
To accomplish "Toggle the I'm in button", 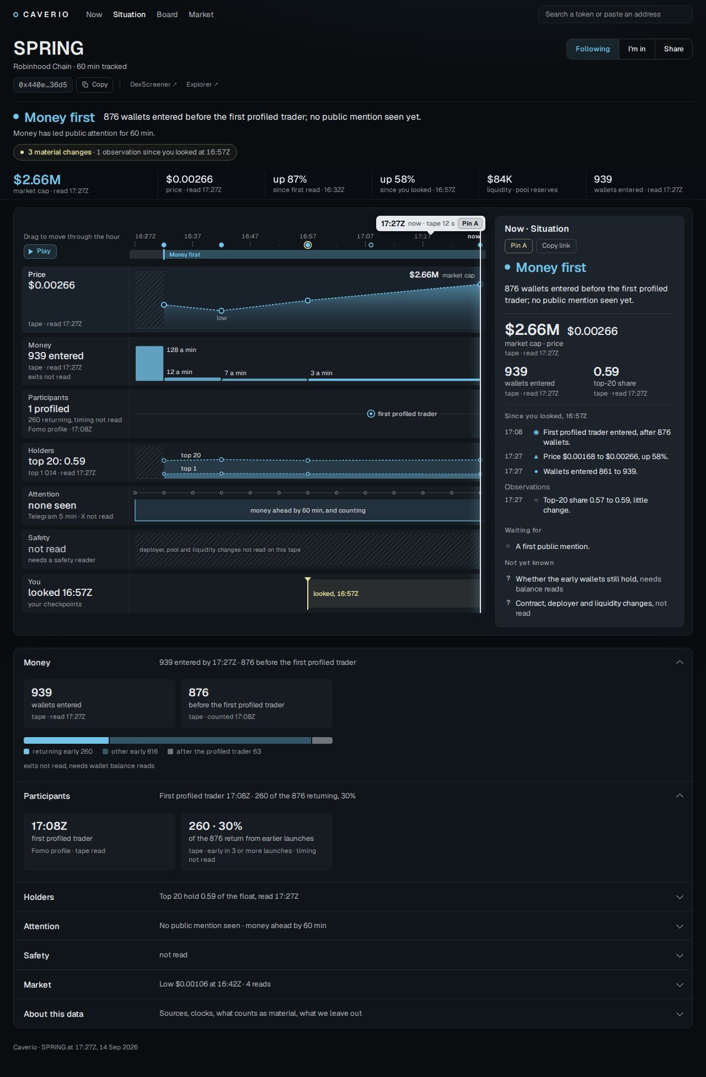I will coord(637,49).
